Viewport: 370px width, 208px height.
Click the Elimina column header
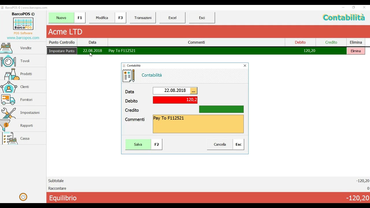pos(356,42)
